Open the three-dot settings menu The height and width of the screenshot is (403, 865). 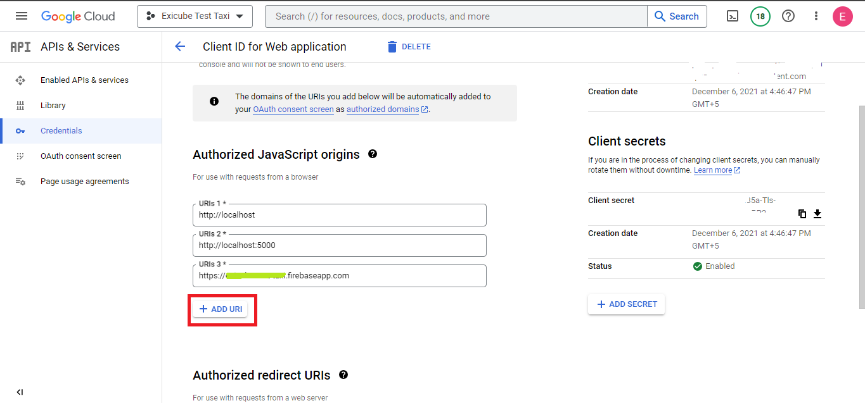[816, 16]
